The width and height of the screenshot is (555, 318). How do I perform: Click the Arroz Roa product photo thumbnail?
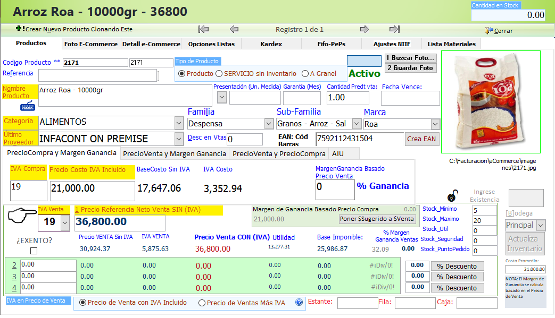click(491, 102)
